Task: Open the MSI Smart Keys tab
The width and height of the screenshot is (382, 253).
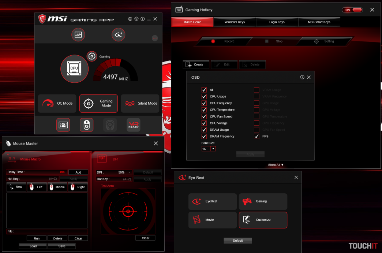Action: click(319, 22)
